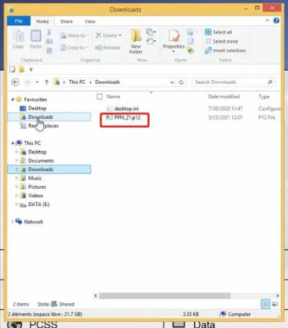The image size is (288, 328).
Task: Open the View ribbon tab
Action: (90, 21)
